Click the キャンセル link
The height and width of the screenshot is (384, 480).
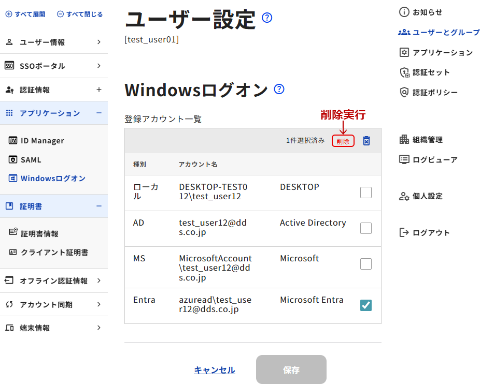pos(215,370)
